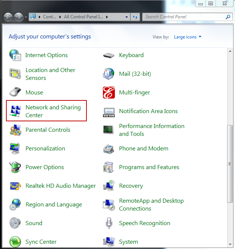
Task: Click the Phone and Modem telephone icon
Action: point(109,149)
